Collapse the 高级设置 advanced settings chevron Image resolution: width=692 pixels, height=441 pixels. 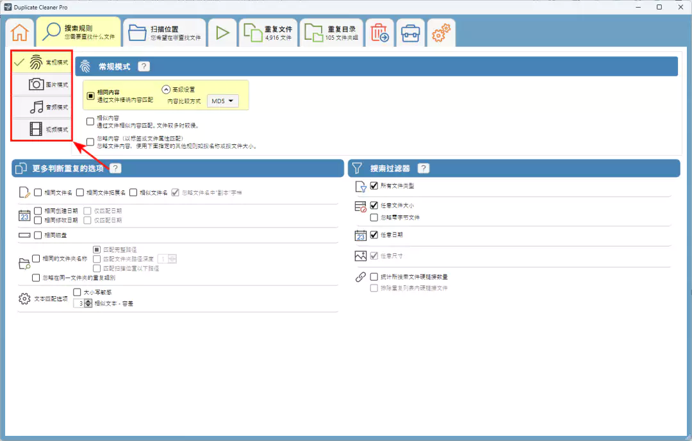coord(166,90)
